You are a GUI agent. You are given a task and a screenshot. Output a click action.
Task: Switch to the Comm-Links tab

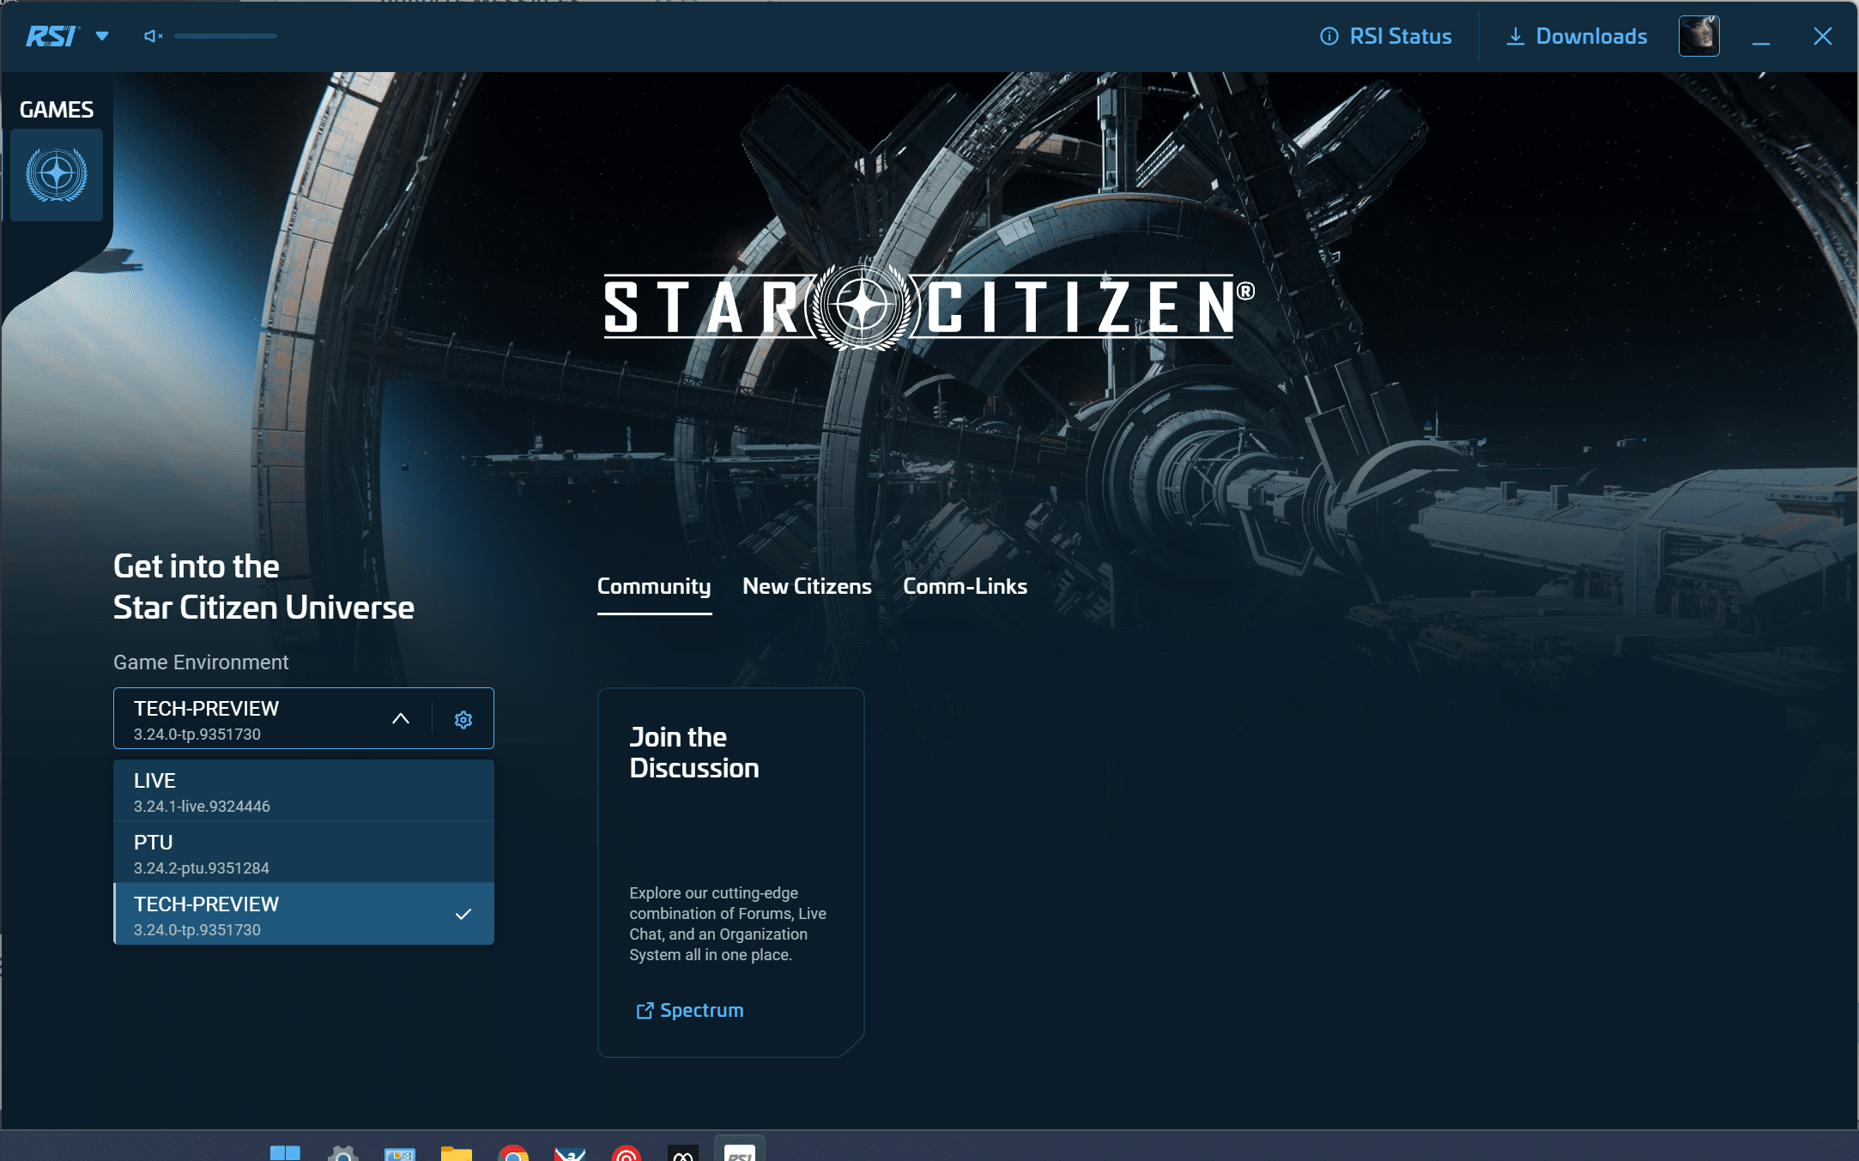[965, 586]
